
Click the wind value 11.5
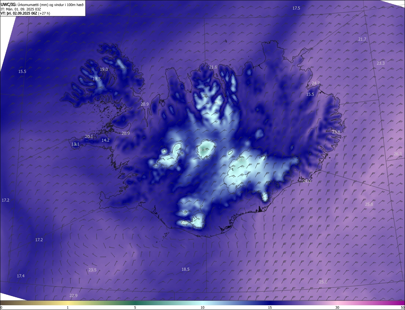coord(97,79)
